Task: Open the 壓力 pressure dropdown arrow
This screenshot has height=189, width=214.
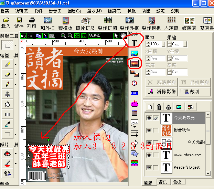Action: 163,44
